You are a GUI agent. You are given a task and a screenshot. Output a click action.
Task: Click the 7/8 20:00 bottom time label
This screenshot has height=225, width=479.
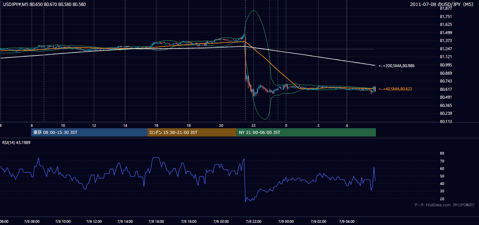click(220, 222)
